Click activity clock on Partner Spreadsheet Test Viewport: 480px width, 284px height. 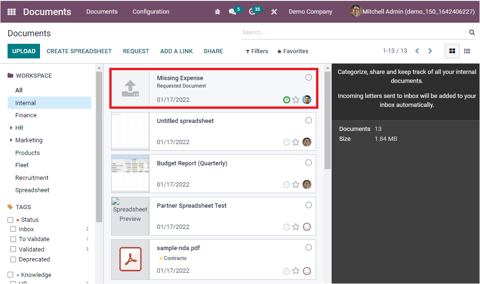tap(286, 227)
